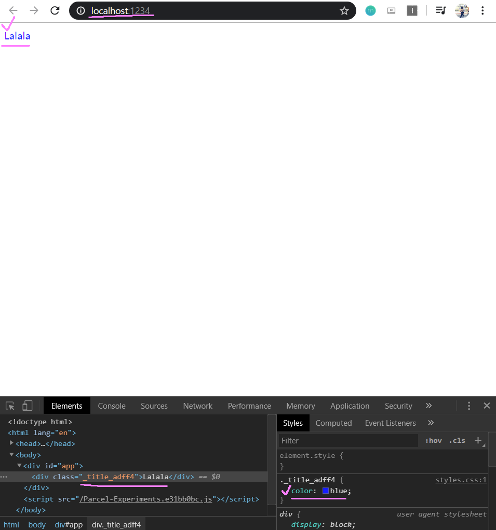The image size is (496, 530).
Task: Open the Event Listeners pane
Action: (390, 423)
